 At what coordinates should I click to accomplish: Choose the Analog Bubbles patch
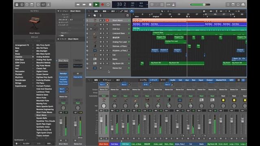pos(43,57)
